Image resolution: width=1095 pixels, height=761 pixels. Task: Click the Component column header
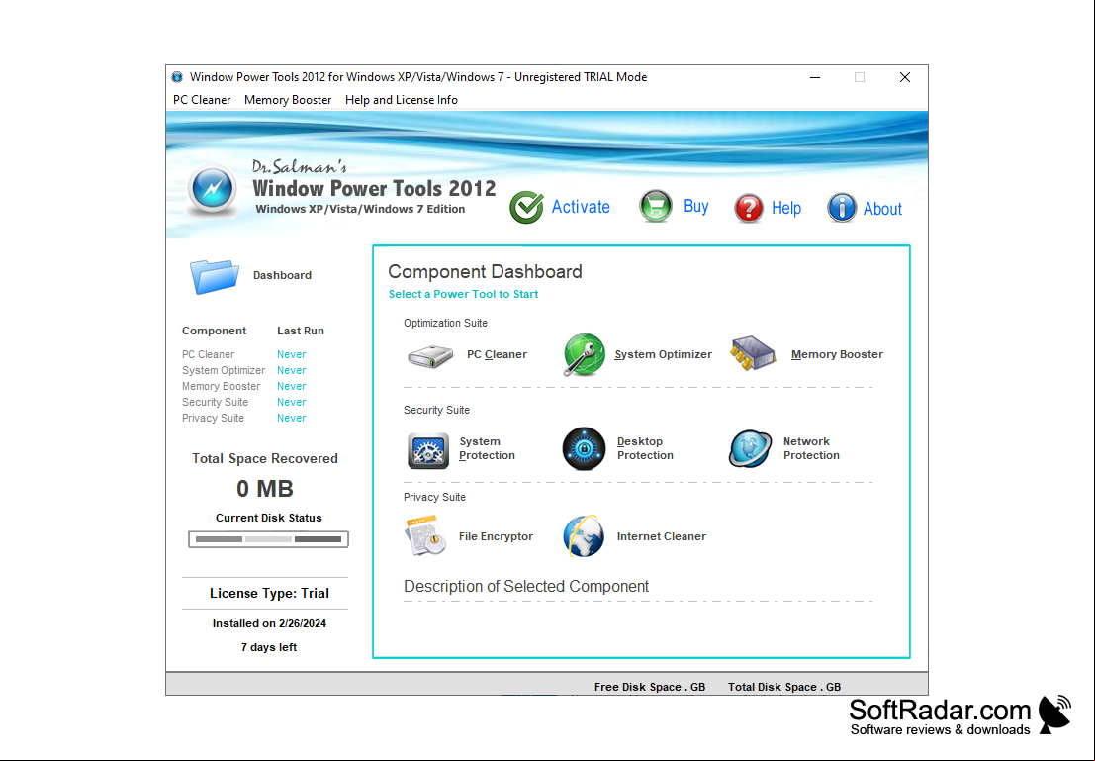pyautogui.click(x=215, y=331)
